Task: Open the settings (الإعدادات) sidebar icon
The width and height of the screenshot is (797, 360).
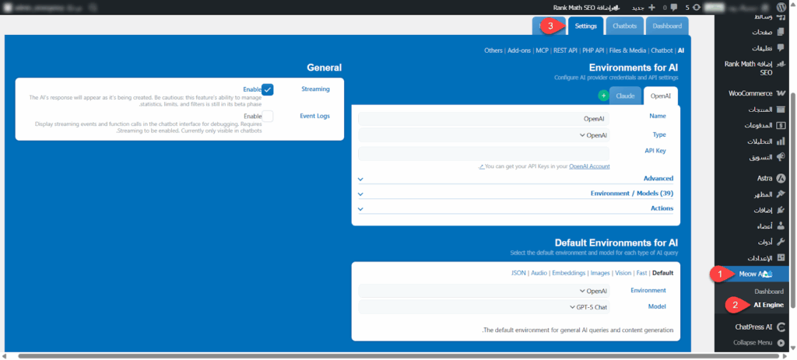Action: (781, 257)
